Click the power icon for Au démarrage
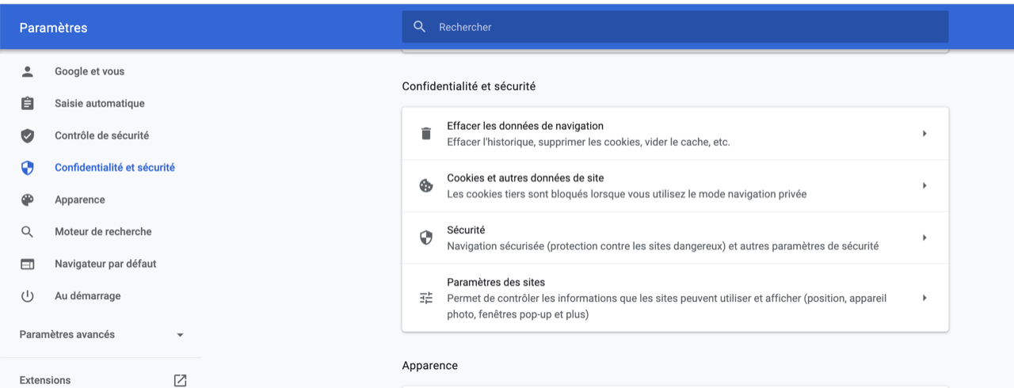This screenshot has width=1014, height=388. 28,296
